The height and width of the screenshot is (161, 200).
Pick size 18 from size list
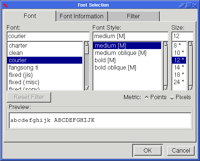[179, 75]
